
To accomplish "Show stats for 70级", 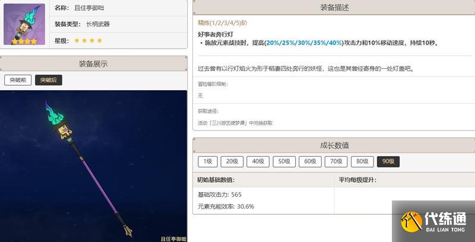I will (336, 161).
